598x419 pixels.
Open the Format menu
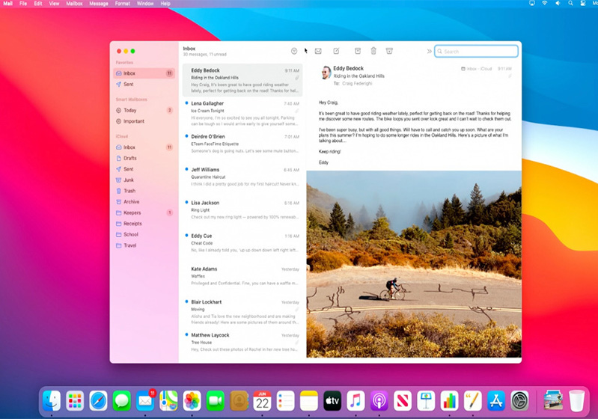[123, 4]
